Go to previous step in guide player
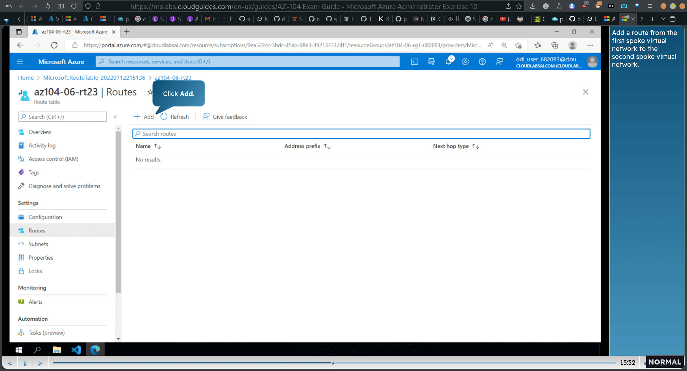 click(10, 363)
